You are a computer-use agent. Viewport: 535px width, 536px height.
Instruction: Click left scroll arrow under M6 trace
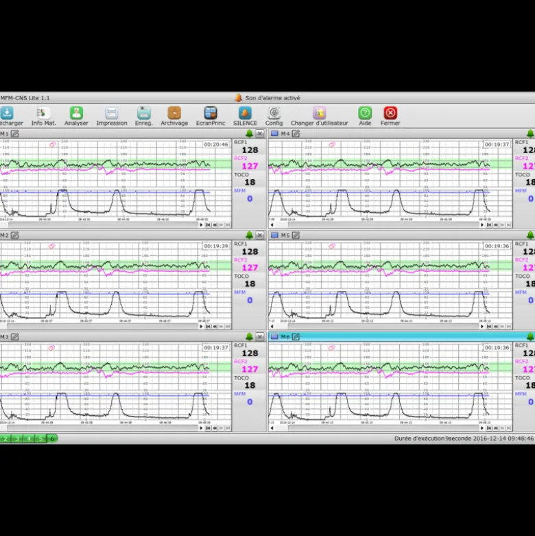tap(272, 428)
